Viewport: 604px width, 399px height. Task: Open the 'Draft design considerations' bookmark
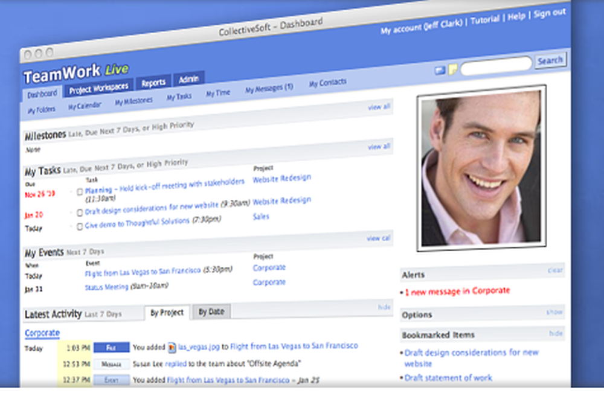tap(472, 358)
